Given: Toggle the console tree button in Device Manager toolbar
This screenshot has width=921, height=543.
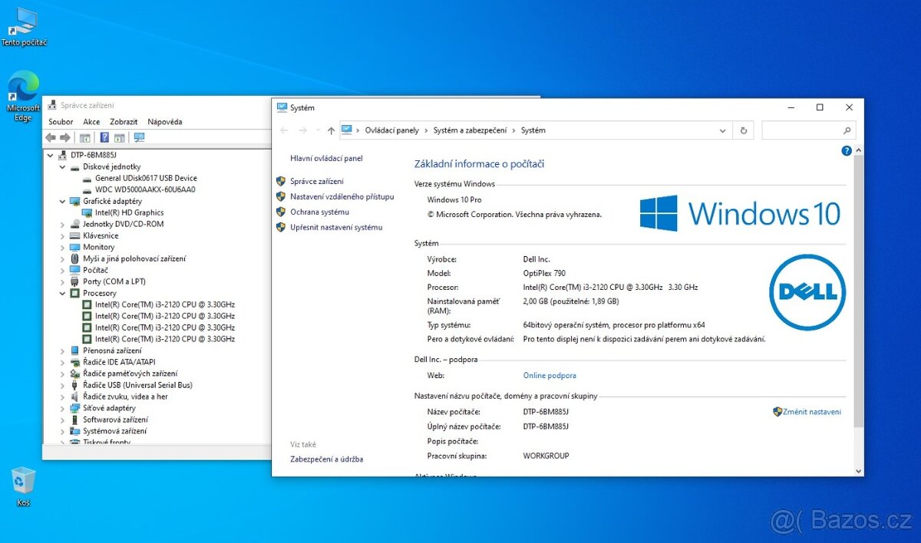Looking at the screenshot, I should tap(85, 138).
